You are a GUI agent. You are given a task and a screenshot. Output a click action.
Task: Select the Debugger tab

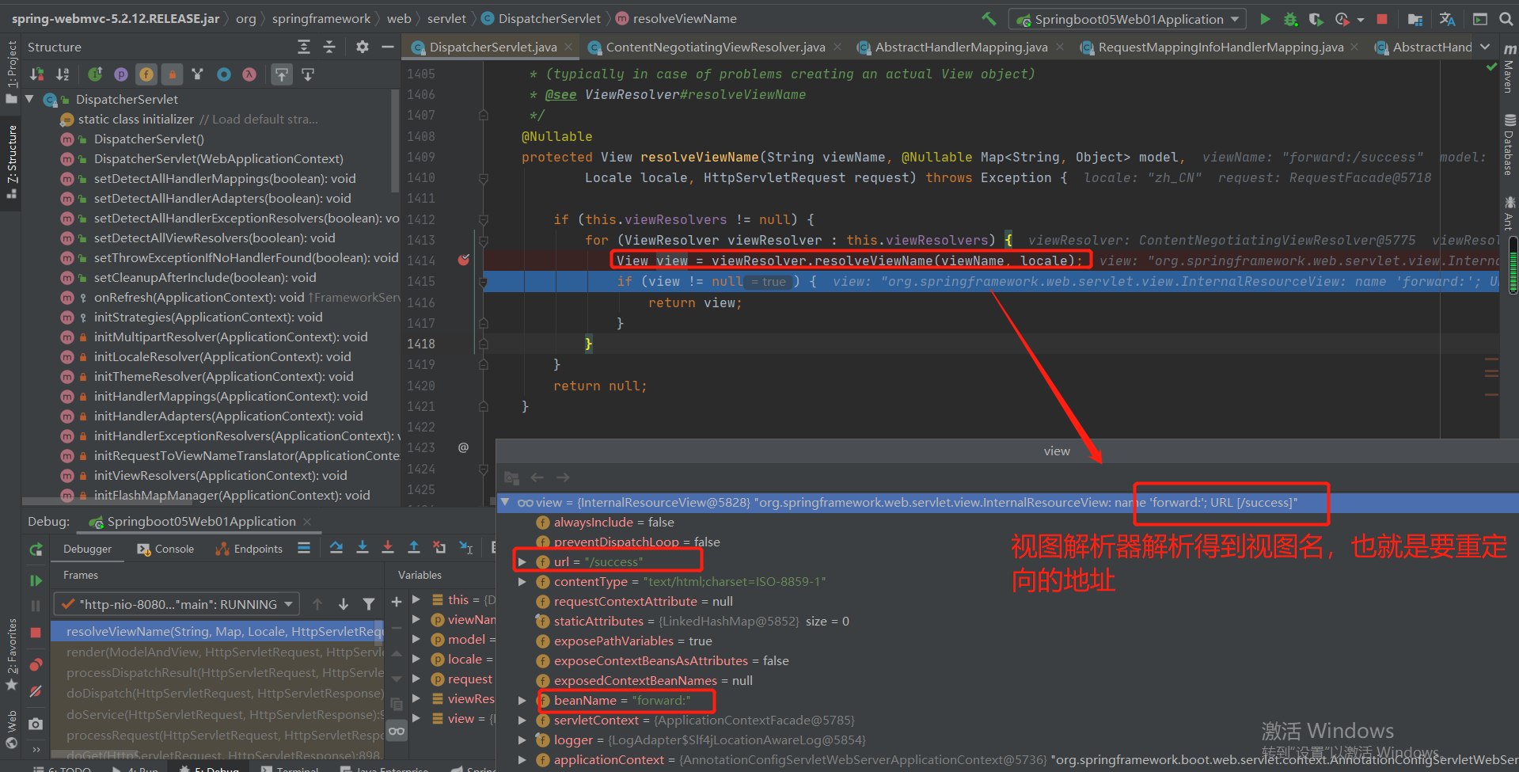87,549
